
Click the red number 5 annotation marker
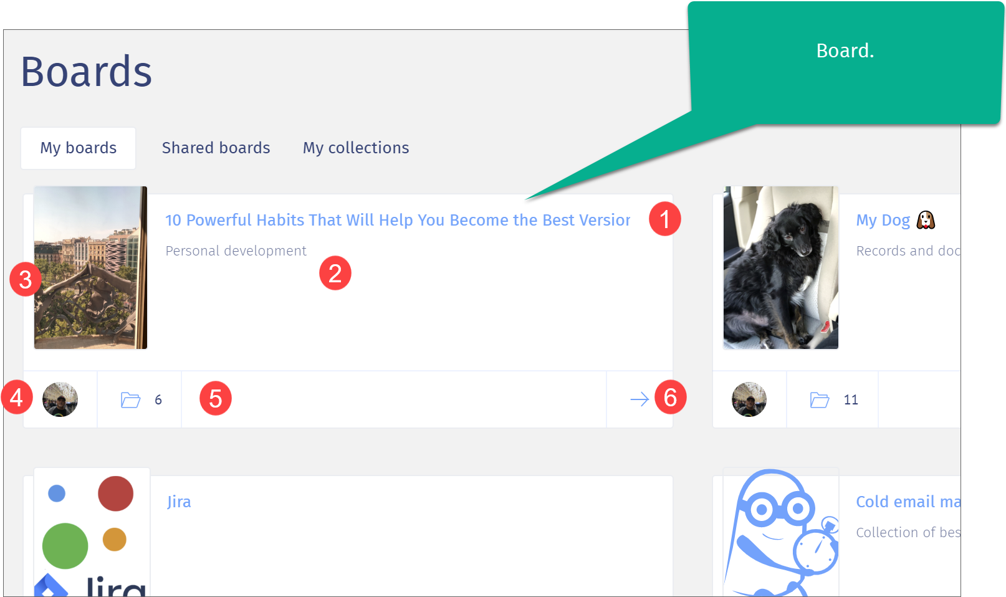click(216, 399)
